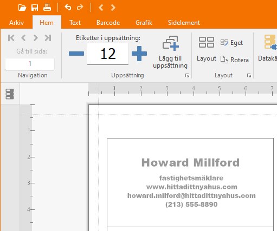Jump to last page navigation arrow

(x=48, y=38)
